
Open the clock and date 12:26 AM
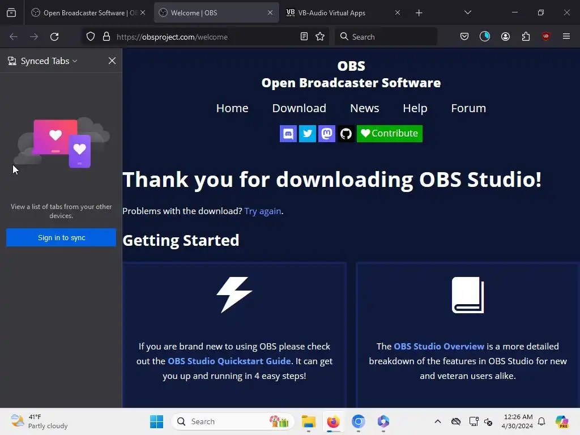pos(518,421)
